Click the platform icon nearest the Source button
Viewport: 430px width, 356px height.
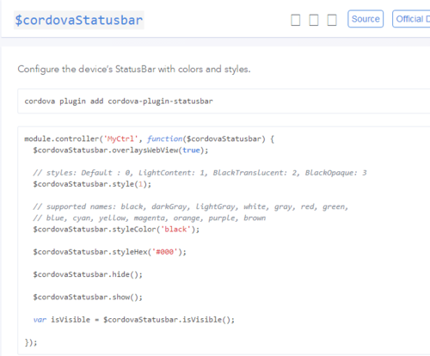click(x=332, y=20)
